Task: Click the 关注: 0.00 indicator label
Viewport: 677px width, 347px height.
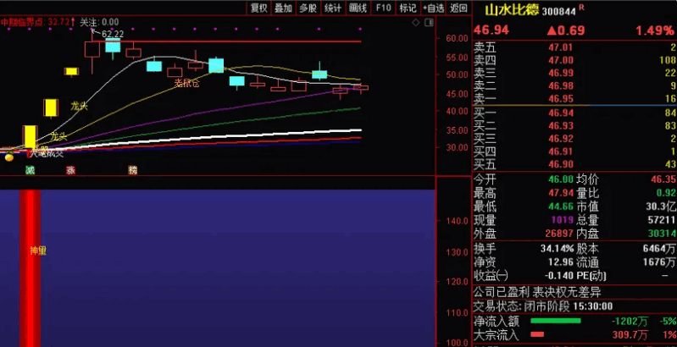Action: pyautogui.click(x=99, y=22)
